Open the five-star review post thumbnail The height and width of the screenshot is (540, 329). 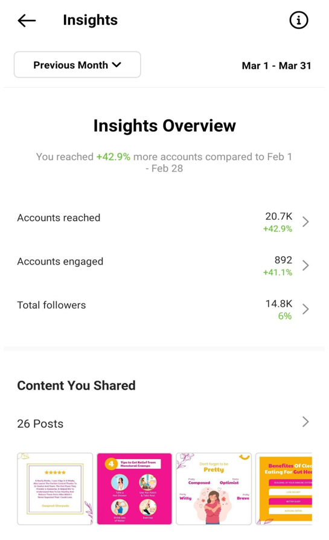pyautogui.click(x=55, y=489)
